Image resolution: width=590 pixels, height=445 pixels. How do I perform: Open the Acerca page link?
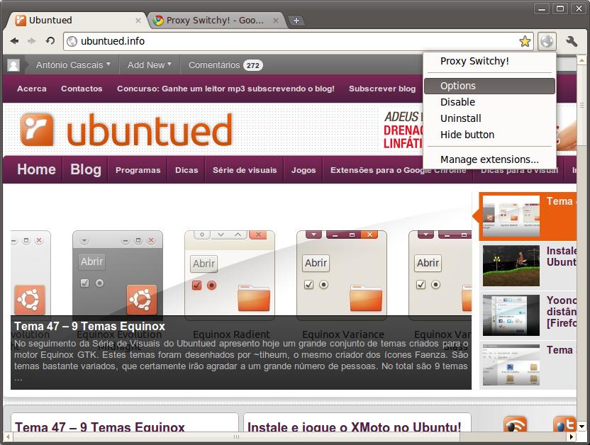[32, 89]
